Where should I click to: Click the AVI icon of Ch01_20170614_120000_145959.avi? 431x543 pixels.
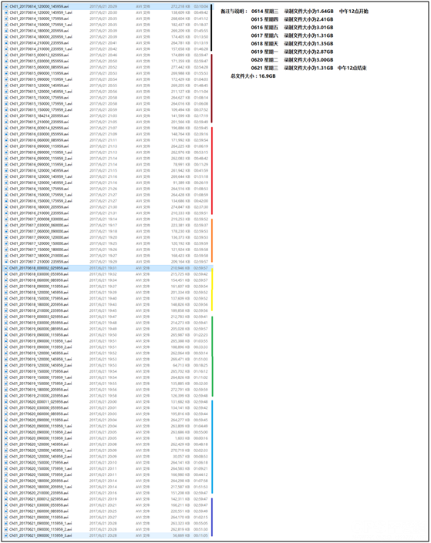coord(6,7)
